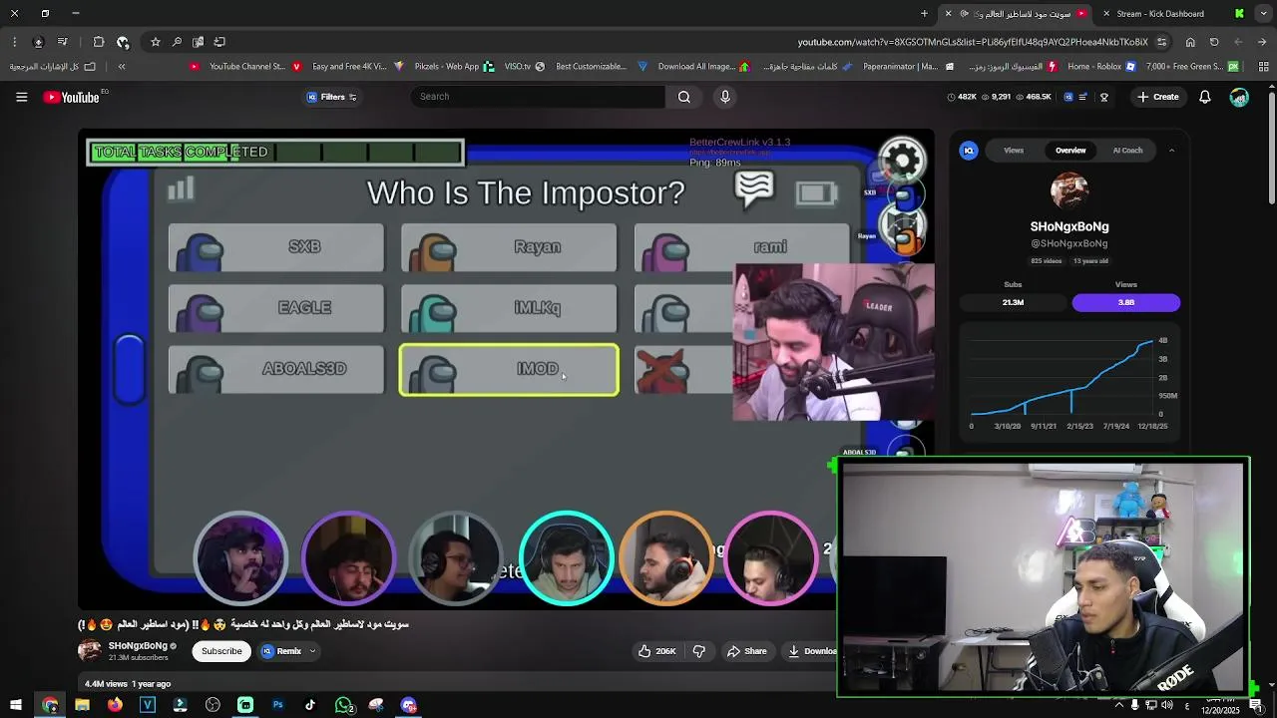Switch to the Views tab in vidIQ panel

pyautogui.click(x=1014, y=151)
